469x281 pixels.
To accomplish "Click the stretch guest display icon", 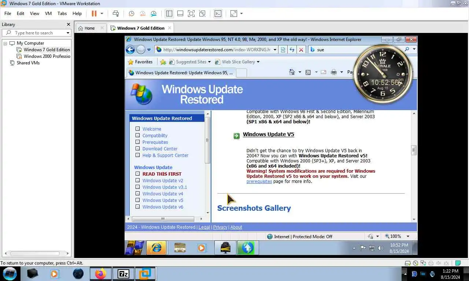I will (x=233, y=14).
